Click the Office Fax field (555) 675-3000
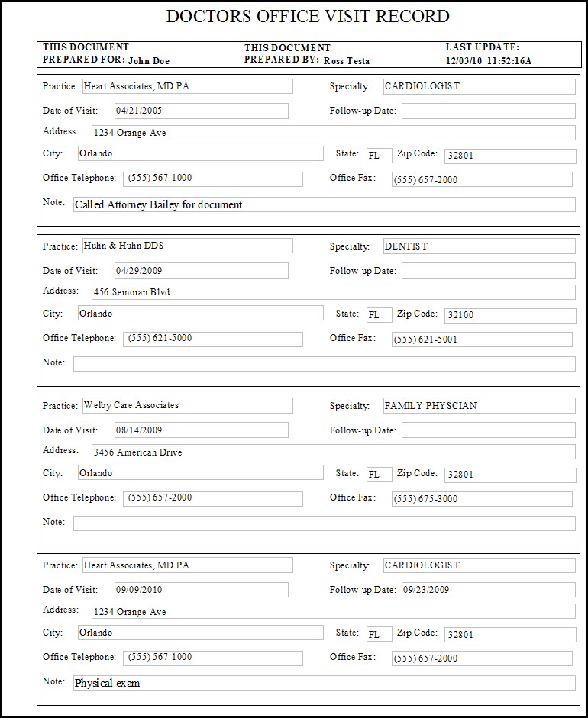Image resolution: width=588 pixels, height=718 pixels. click(x=482, y=499)
